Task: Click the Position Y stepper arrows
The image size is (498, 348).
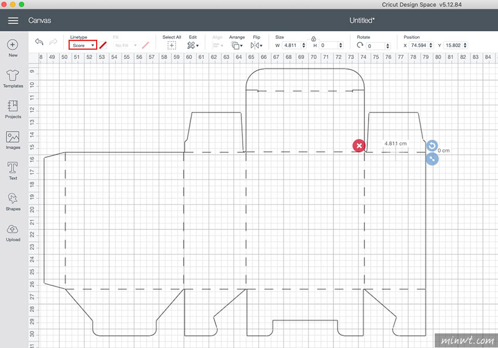Action: coord(465,45)
